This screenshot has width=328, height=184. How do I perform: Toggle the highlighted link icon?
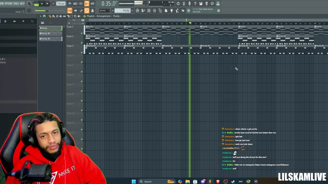click(87, 10)
